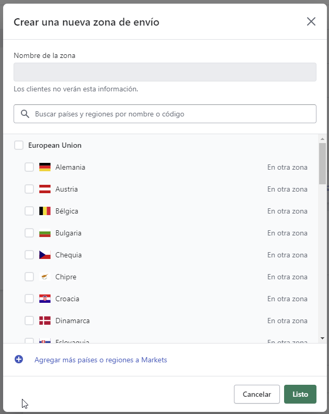This screenshot has height=414, width=329.
Task: Click the Belgium flag beside Bélgica
Action: (x=45, y=211)
